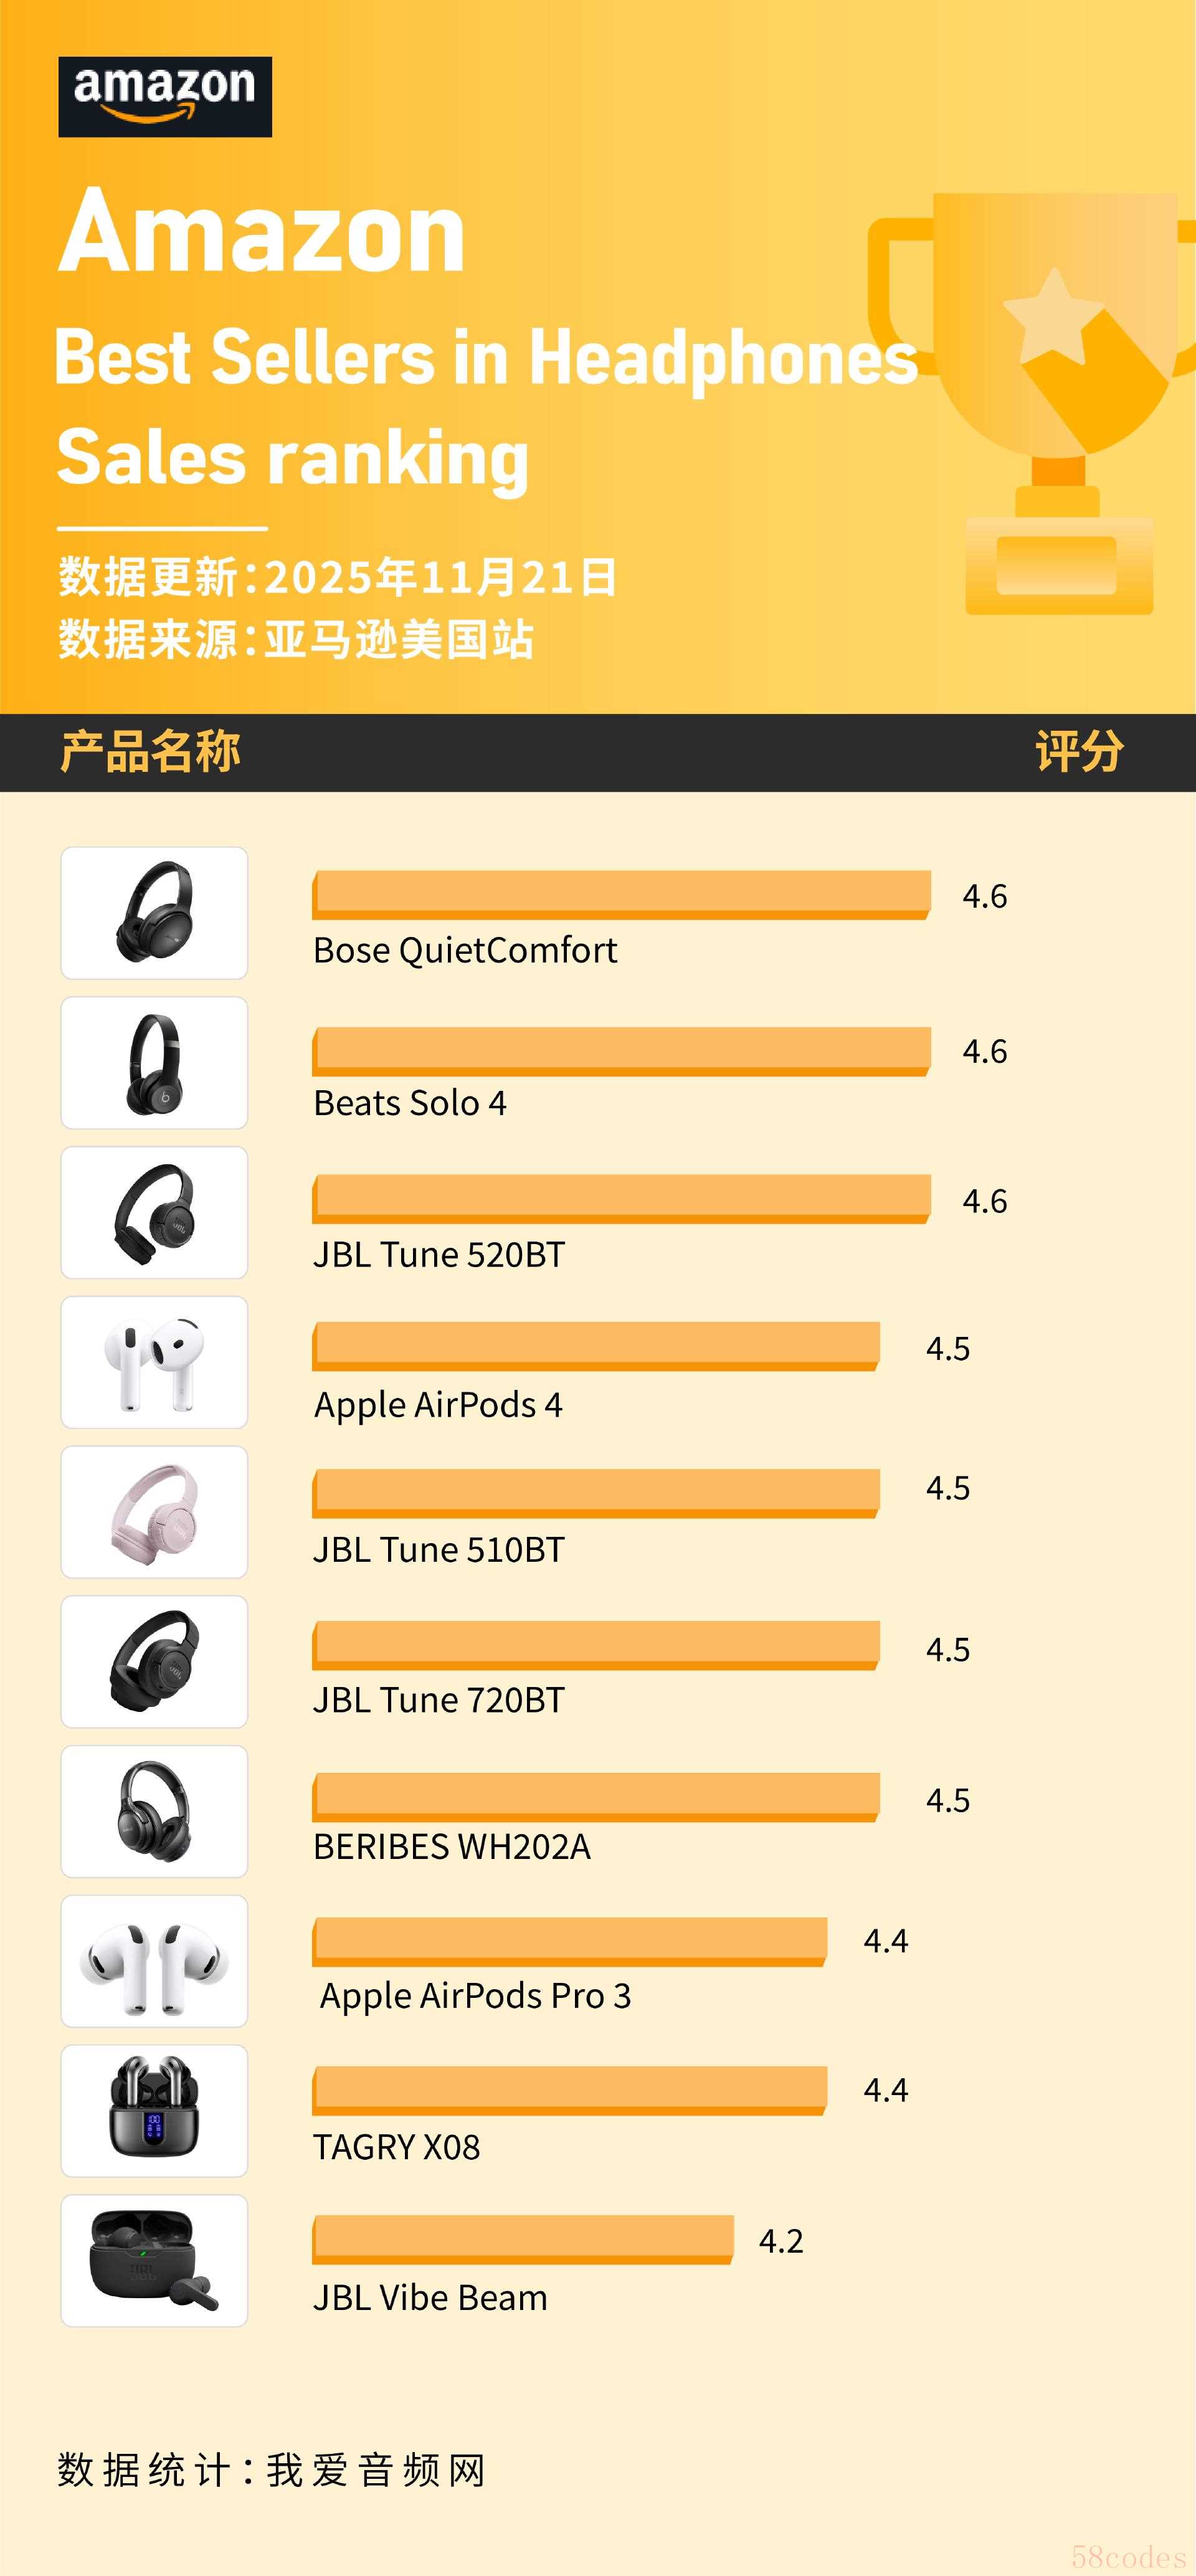Click the Beats Solo 4 product name
1196x2576 pixels.
[x=410, y=1103]
